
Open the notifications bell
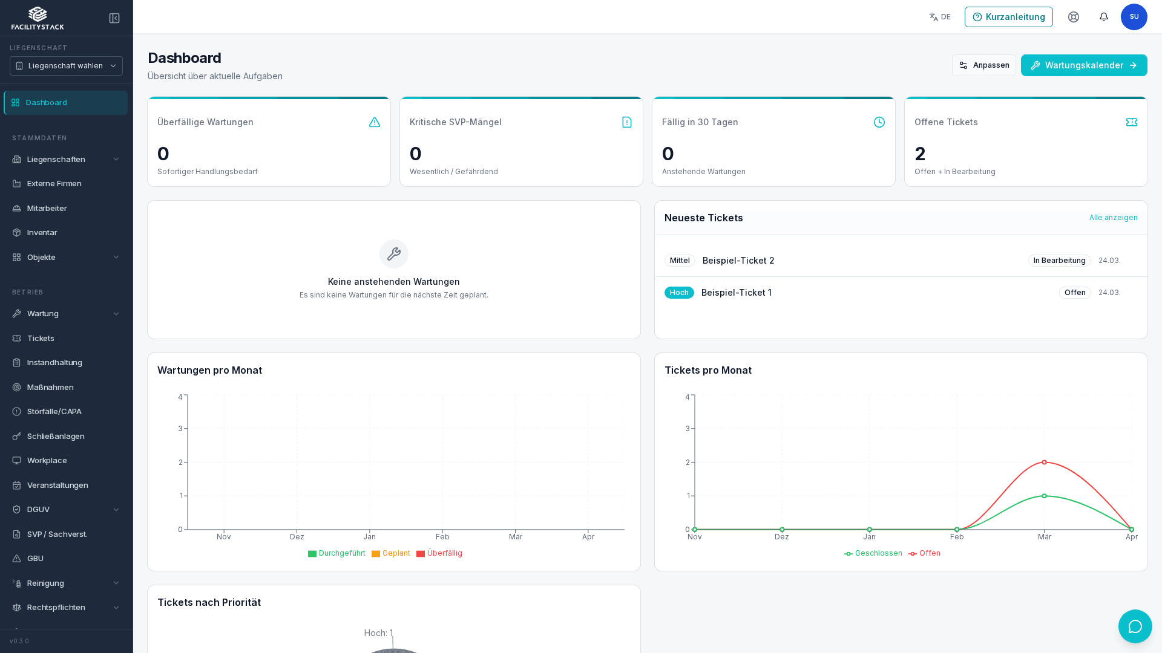click(x=1104, y=17)
